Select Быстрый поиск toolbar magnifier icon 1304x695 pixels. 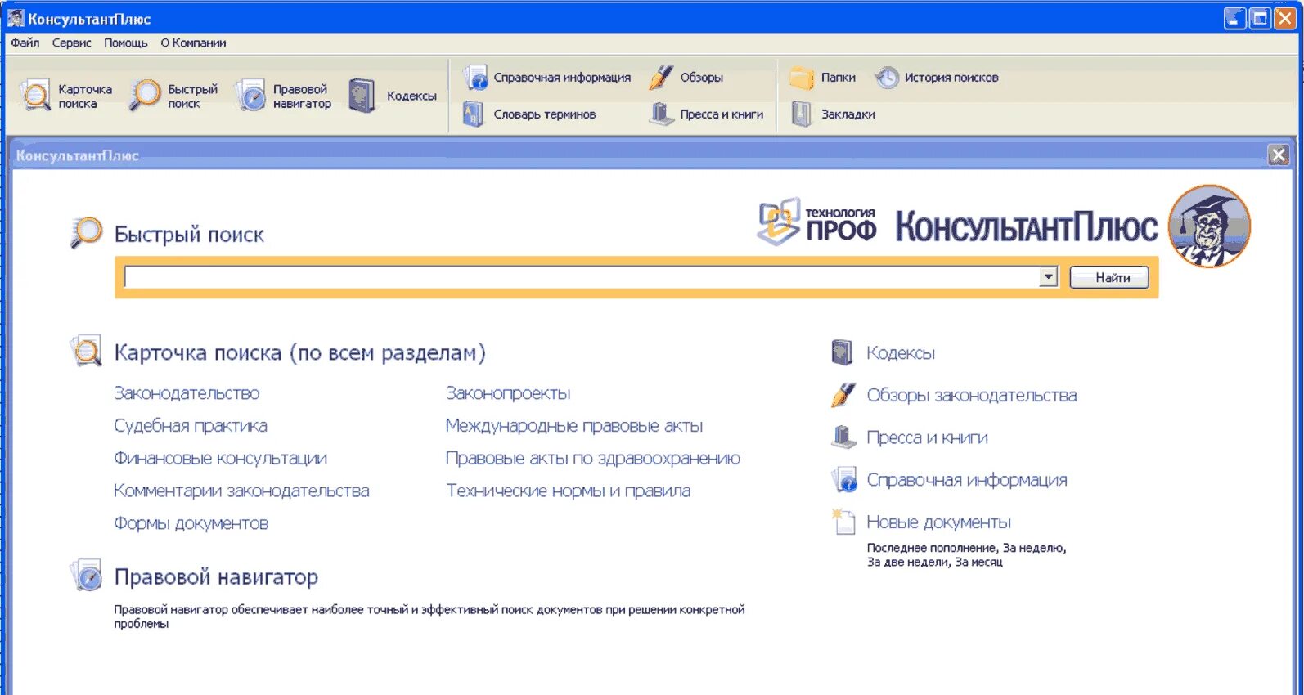click(x=146, y=95)
